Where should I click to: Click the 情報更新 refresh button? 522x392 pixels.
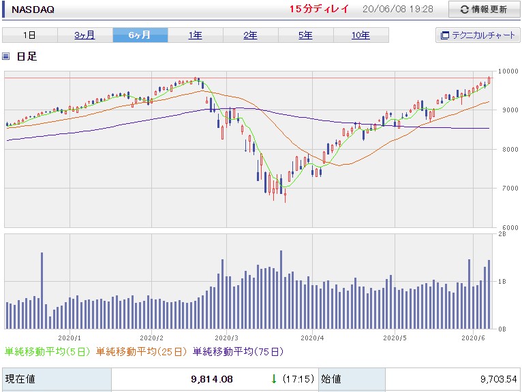484,10
